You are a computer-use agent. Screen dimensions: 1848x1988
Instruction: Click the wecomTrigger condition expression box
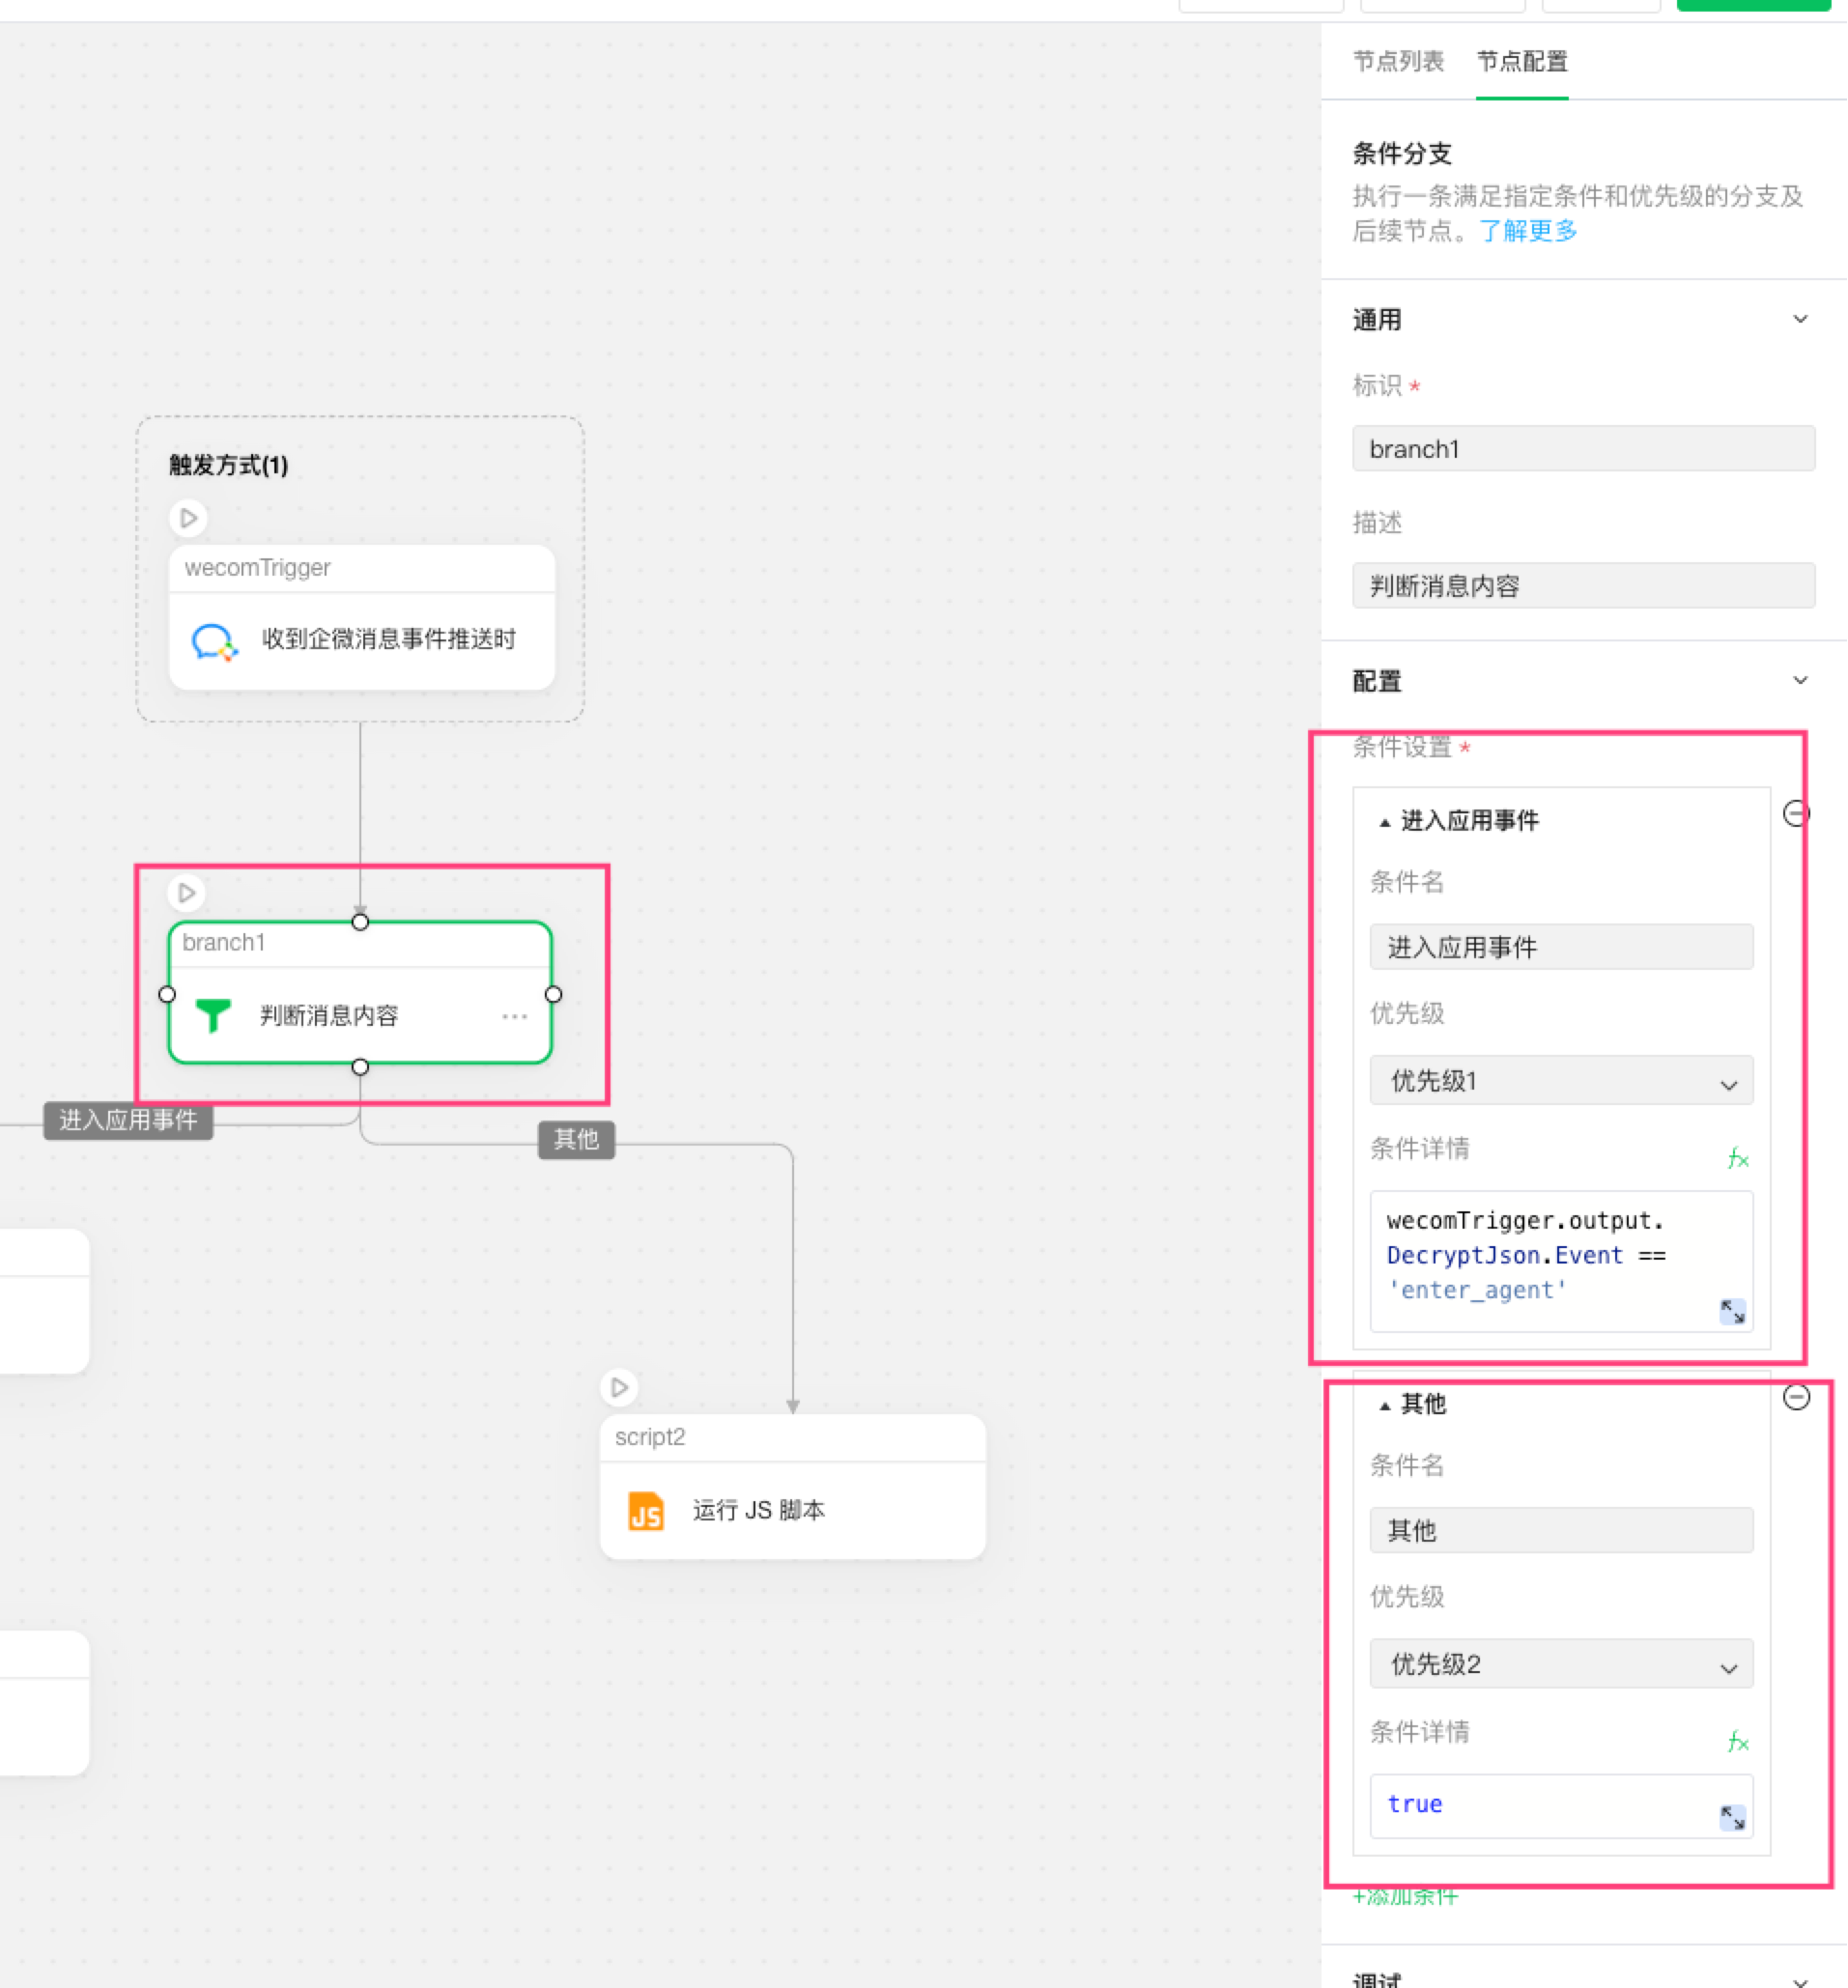1561,1260
